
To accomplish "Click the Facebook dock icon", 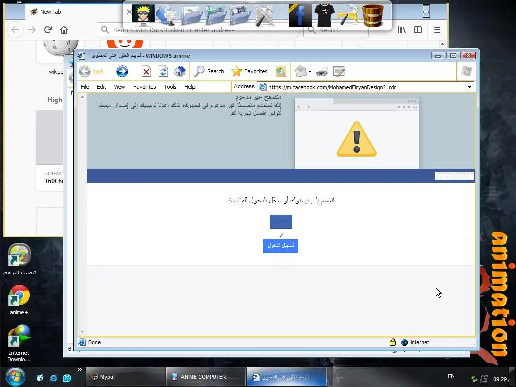I will (x=300, y=16).
